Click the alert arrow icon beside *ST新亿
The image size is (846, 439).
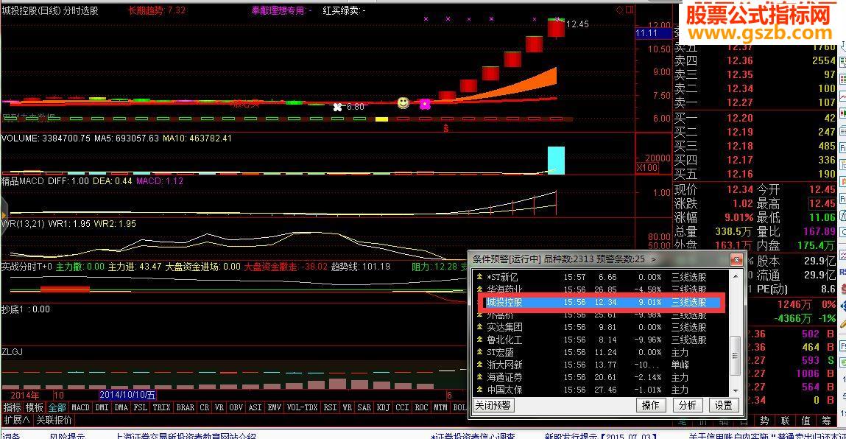(x=479, y=277)
